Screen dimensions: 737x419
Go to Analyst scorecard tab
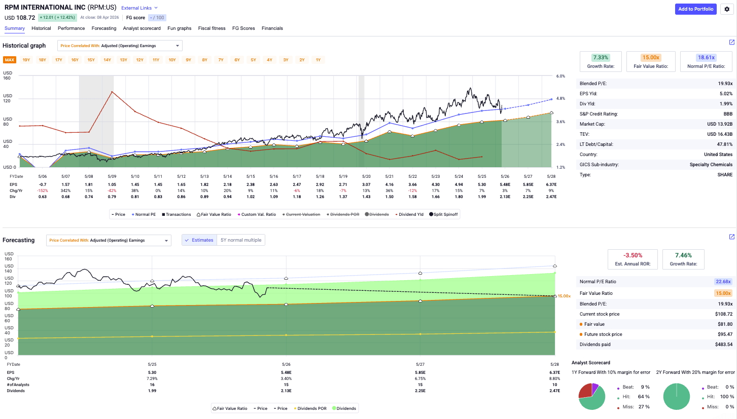(142, 28)
